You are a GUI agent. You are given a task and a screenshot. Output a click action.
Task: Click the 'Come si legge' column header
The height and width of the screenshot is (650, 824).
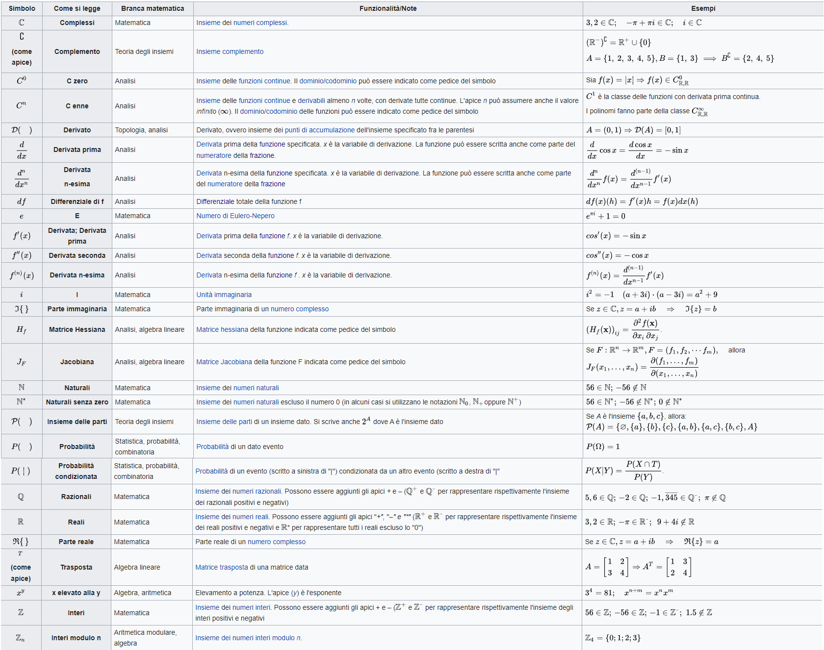point(77,8)
